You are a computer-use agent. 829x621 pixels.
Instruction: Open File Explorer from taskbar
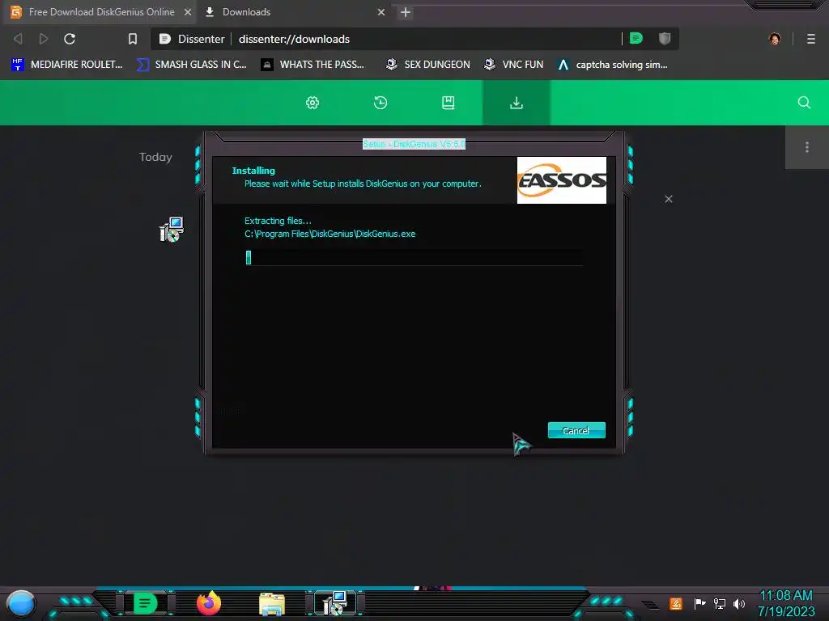pos(272,604)
